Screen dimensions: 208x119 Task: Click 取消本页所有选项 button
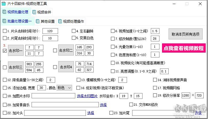185,34
